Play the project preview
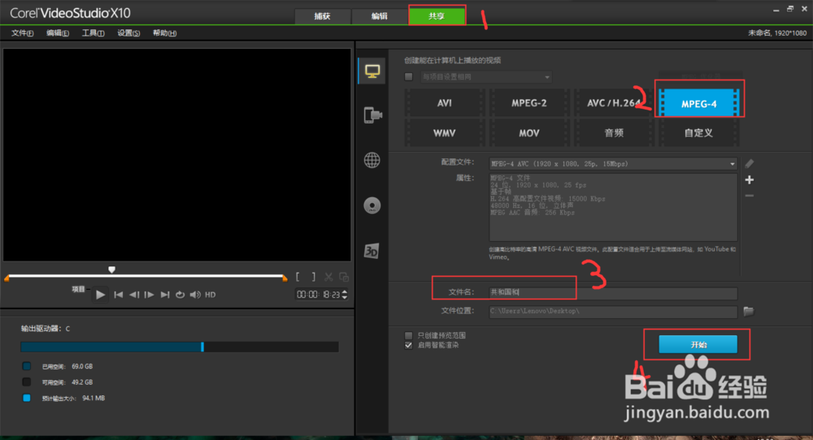Screen dimensions: 813x440 (101, 295)
